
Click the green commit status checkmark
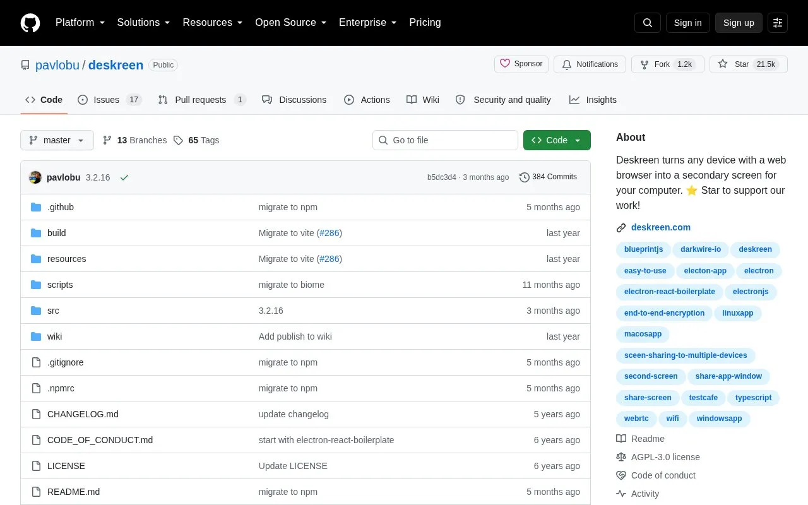124,177
